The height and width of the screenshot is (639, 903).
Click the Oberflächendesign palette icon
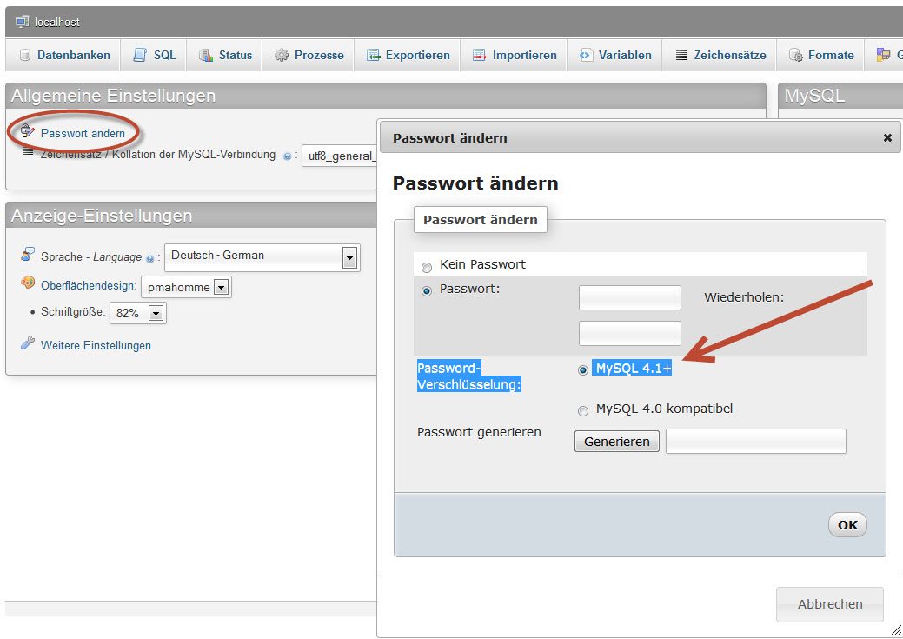(27, 283)
